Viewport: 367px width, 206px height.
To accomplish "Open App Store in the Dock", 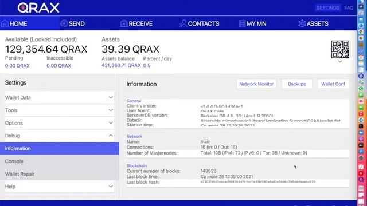I will 361,151.
